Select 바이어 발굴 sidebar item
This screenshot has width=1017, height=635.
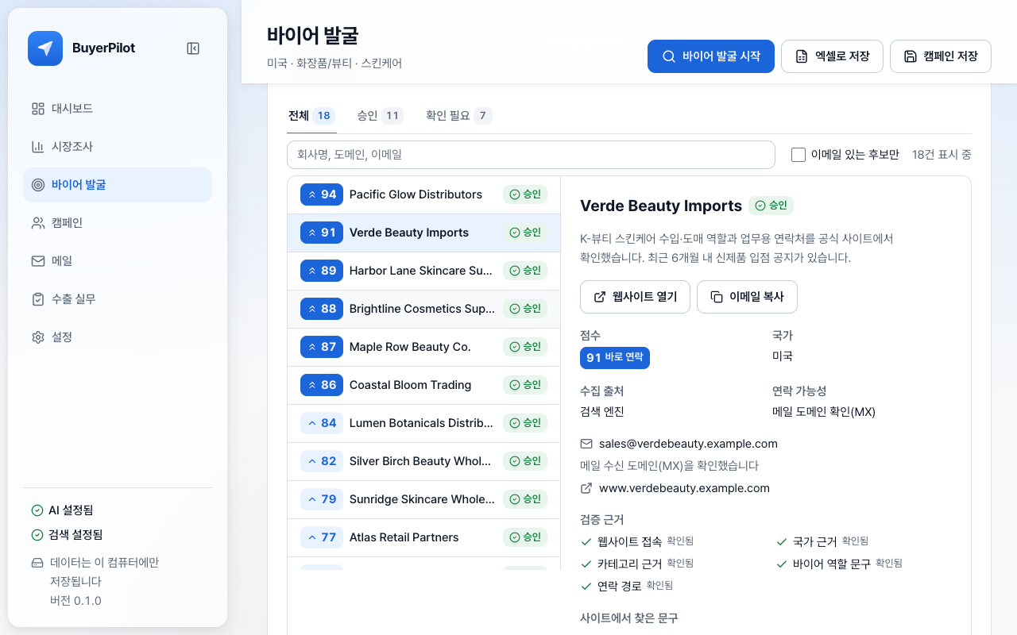tap(118, 185)
